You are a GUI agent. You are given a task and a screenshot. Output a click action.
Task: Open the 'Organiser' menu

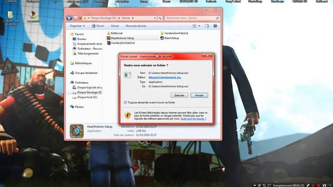(x=77, y=26)
